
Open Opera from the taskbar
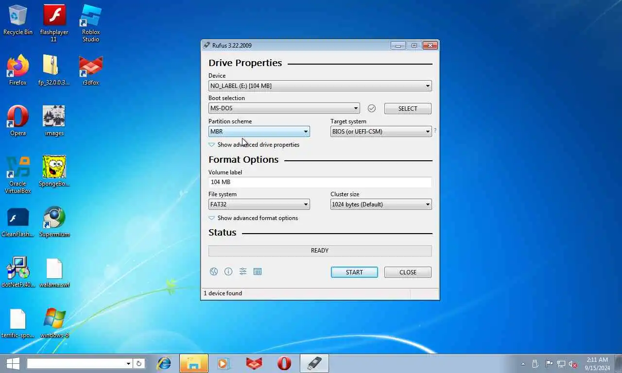coord(284,363)
